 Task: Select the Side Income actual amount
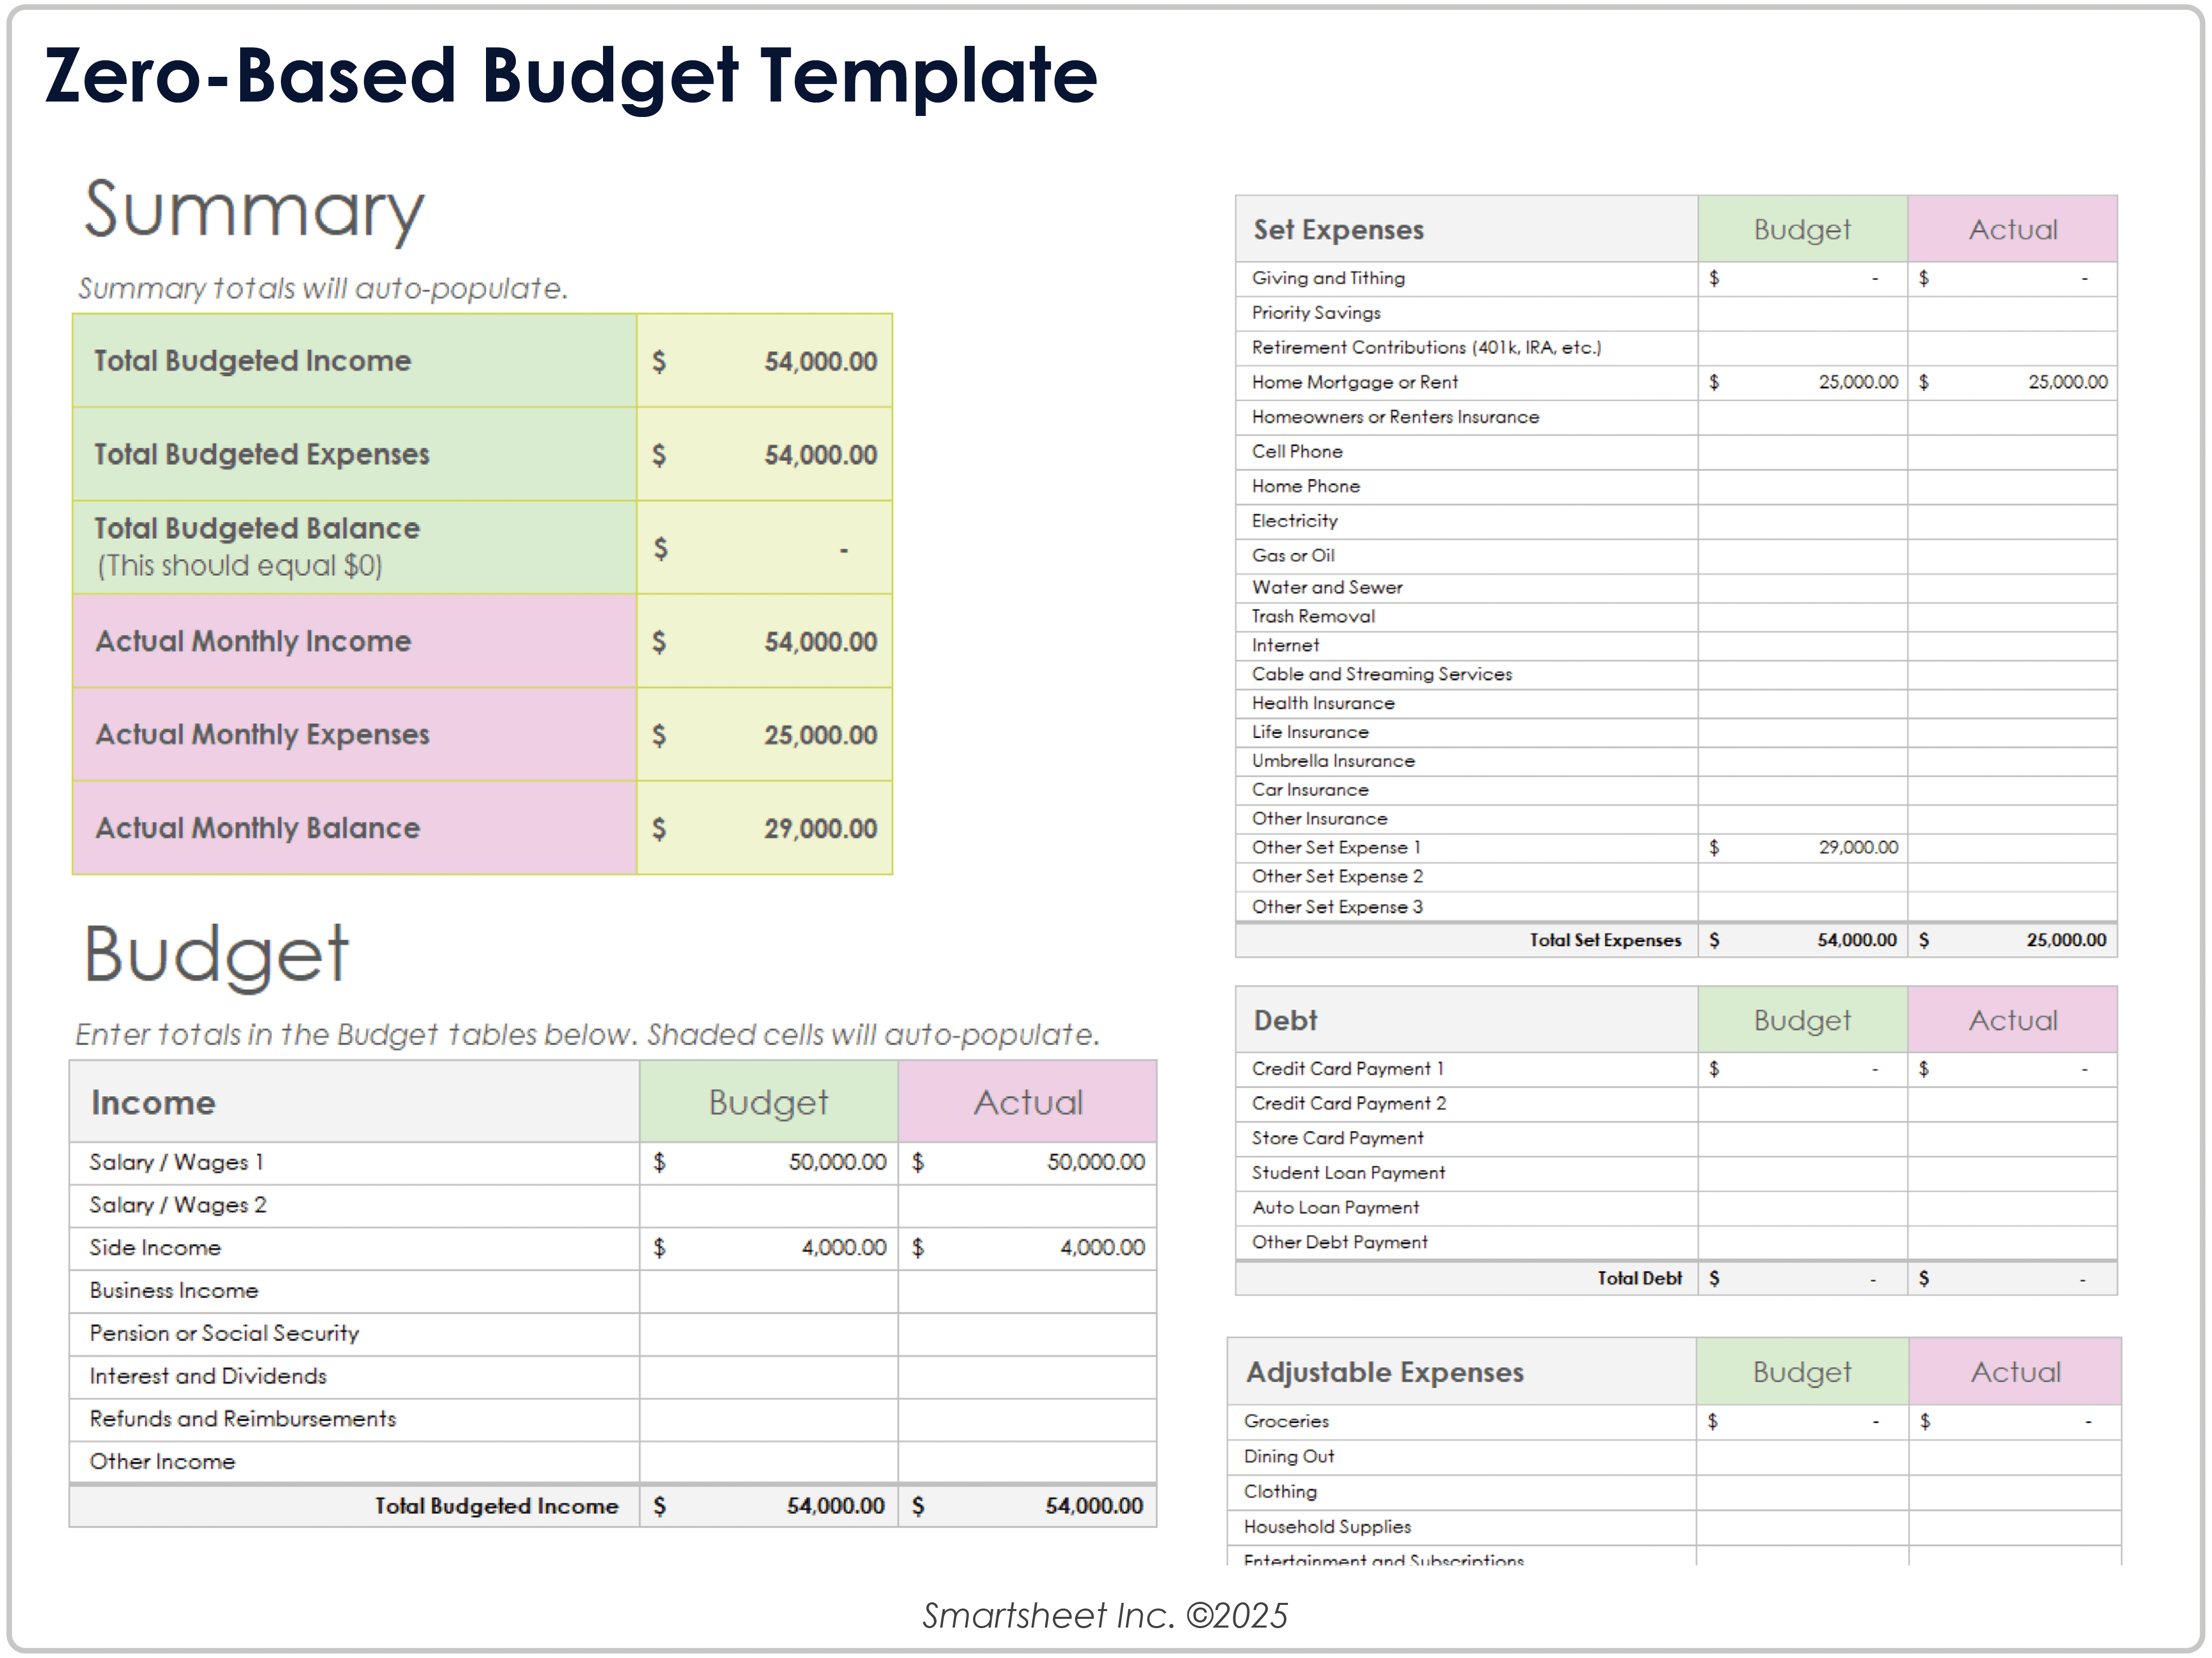pyautogui.click(x=1030, y=1247)
